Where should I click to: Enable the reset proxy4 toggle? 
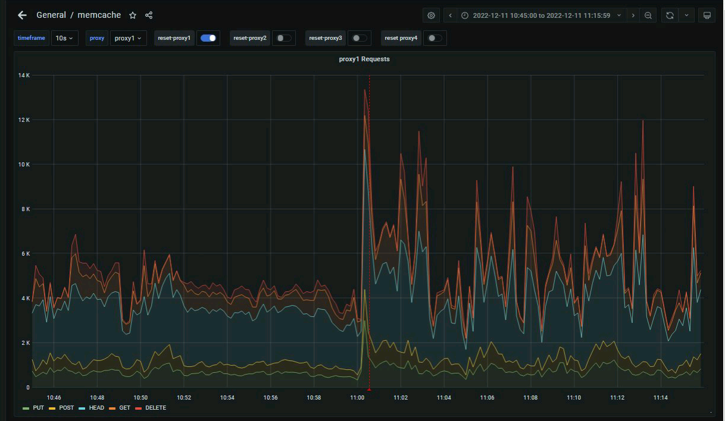click(435, 38)
